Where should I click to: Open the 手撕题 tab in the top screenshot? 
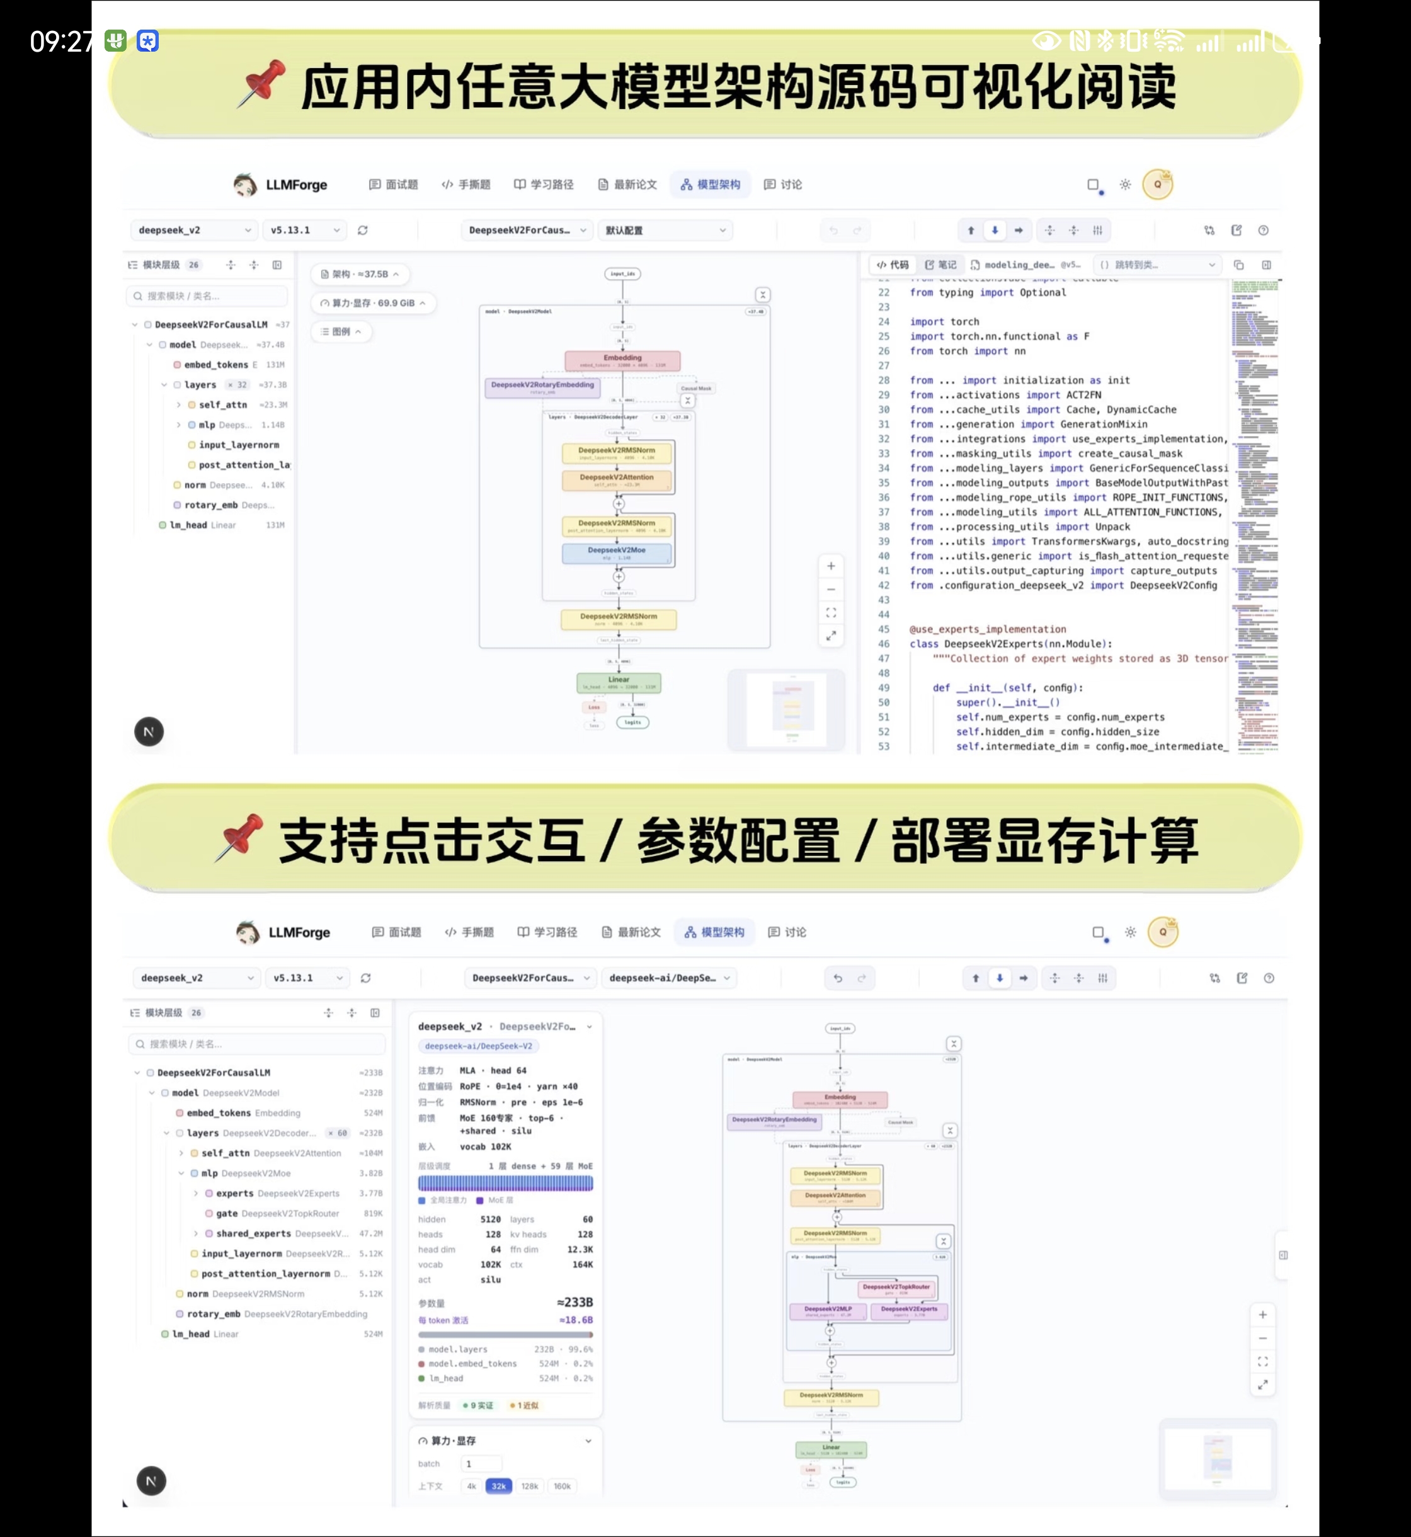pos(467,184)
